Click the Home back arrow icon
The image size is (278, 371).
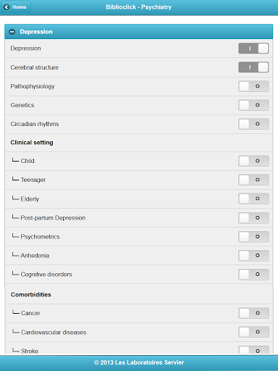pyautogui.click(x=7, y=7)
